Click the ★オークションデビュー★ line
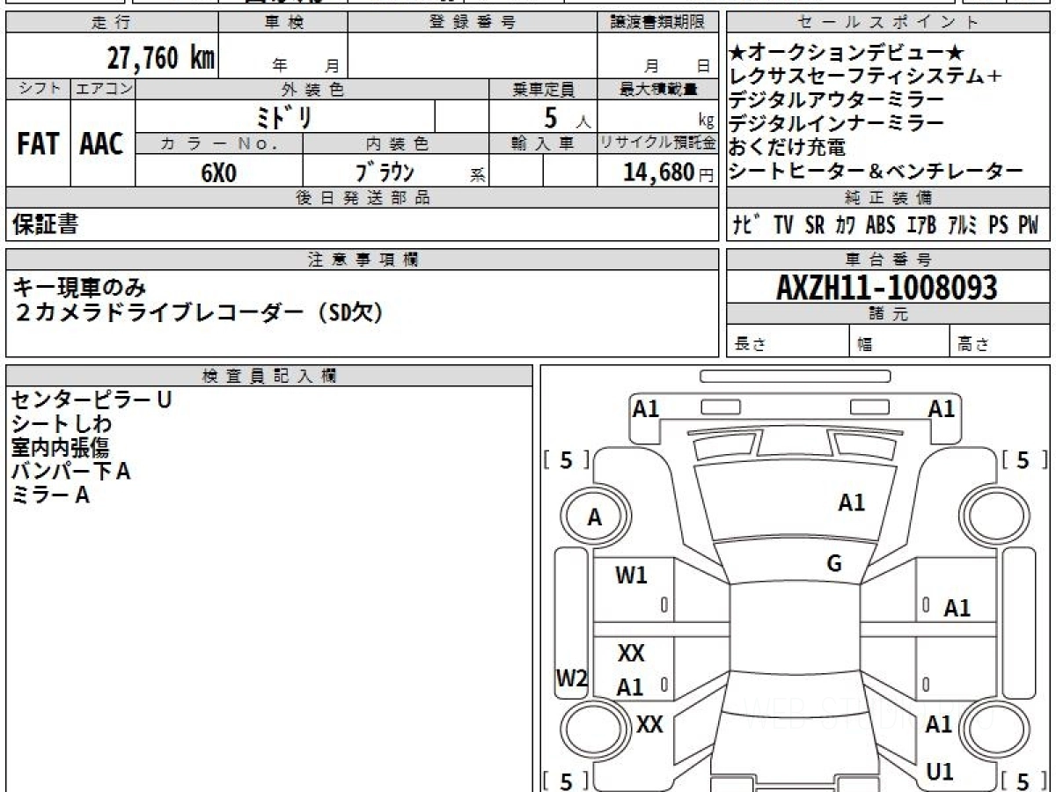This screenshot has height=792, width=1056. pyautogui.click(x=848, y=53)
